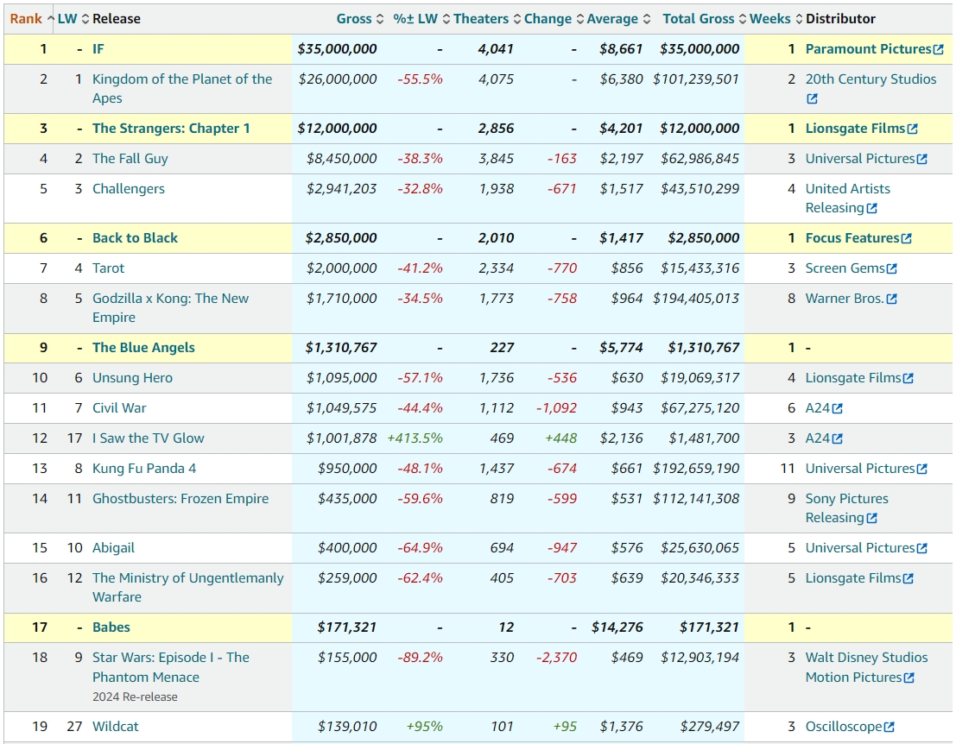This screenshot has width=956, height=744.
Task: Visit the Oscilloscope distributor link
Action: pos(844,727)
